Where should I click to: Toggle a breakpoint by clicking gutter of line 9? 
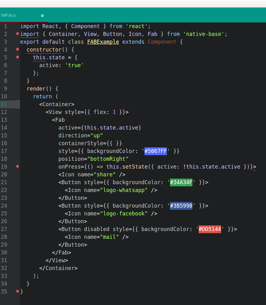[17, 88]
